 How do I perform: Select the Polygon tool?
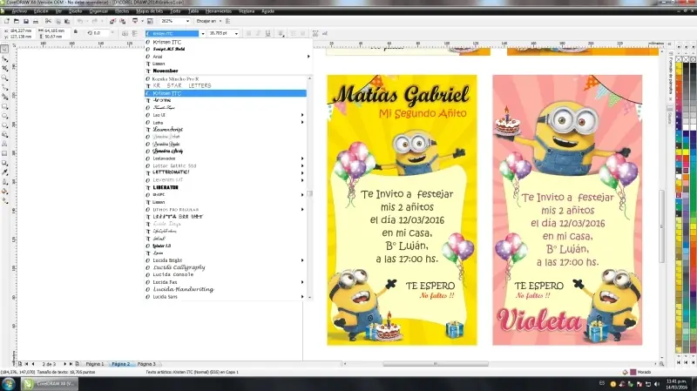5,125
